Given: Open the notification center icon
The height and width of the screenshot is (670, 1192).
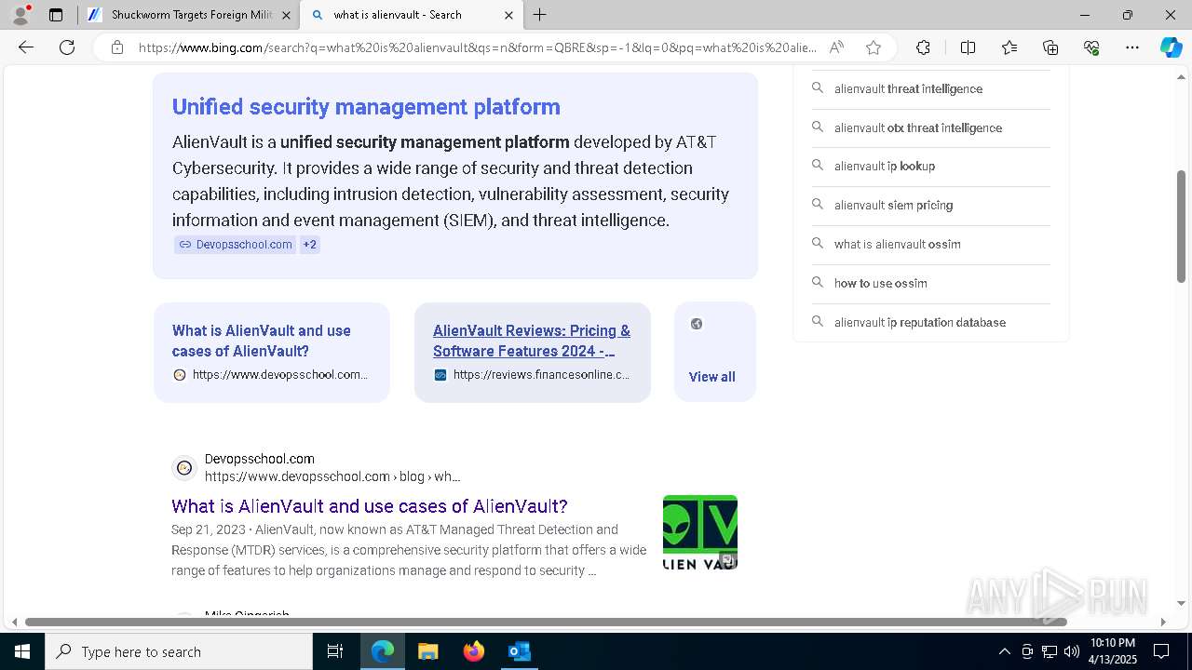Looking at the screenshot, I should 1161,651.
